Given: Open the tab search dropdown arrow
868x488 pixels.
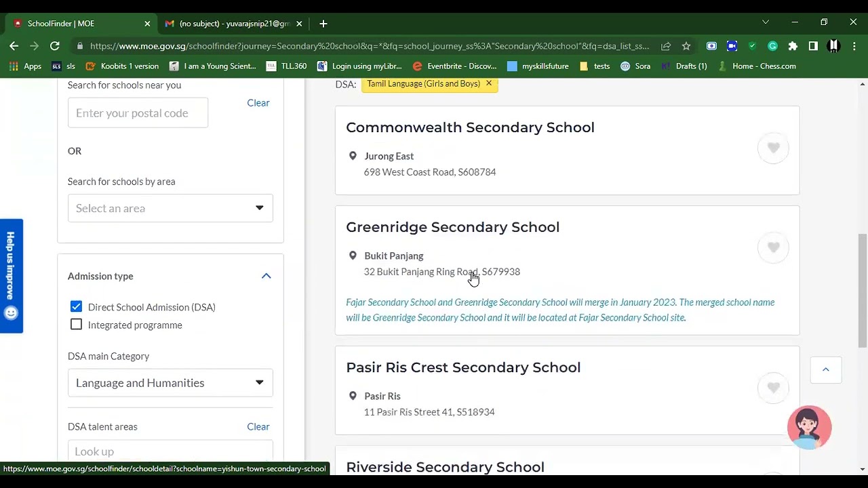Looking at the screenshot, I should (x=766, y=22).
